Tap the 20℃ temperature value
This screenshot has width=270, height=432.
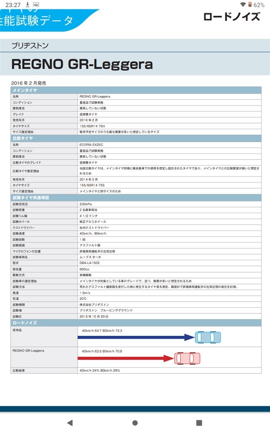click(83, 299)
